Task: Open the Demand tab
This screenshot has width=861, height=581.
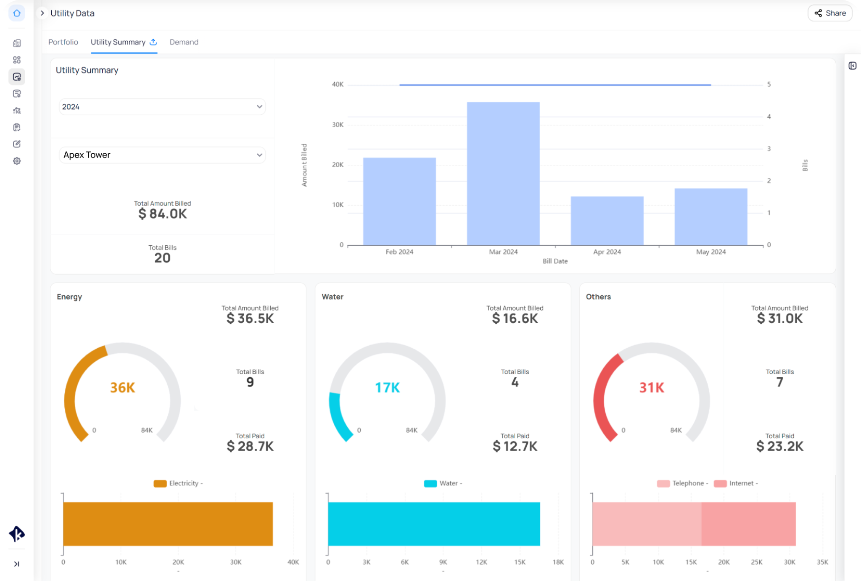Action: point(184,42)
